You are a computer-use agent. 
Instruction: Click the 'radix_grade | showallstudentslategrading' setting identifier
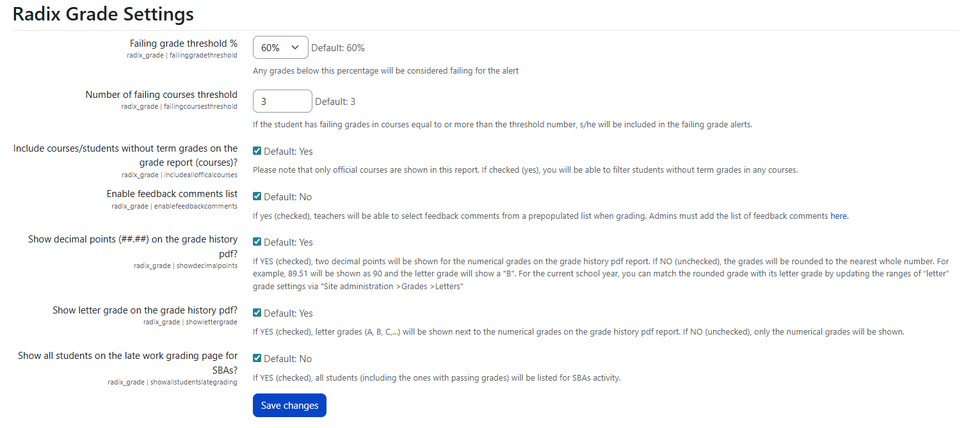tap(172, 383)
